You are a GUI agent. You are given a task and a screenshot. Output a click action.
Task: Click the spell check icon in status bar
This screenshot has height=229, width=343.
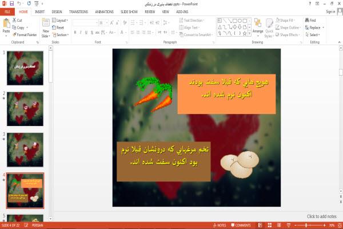[x=26, y=225]
